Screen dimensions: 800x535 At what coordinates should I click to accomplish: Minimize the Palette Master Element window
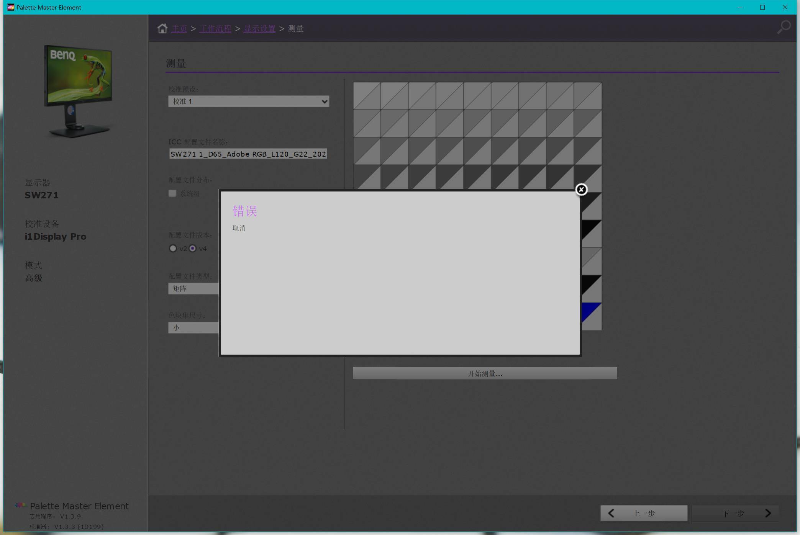coord(740,7)
